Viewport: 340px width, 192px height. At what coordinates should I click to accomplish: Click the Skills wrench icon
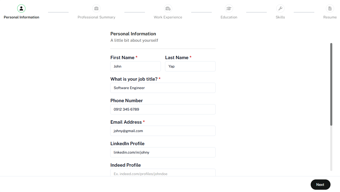(280, 8)
